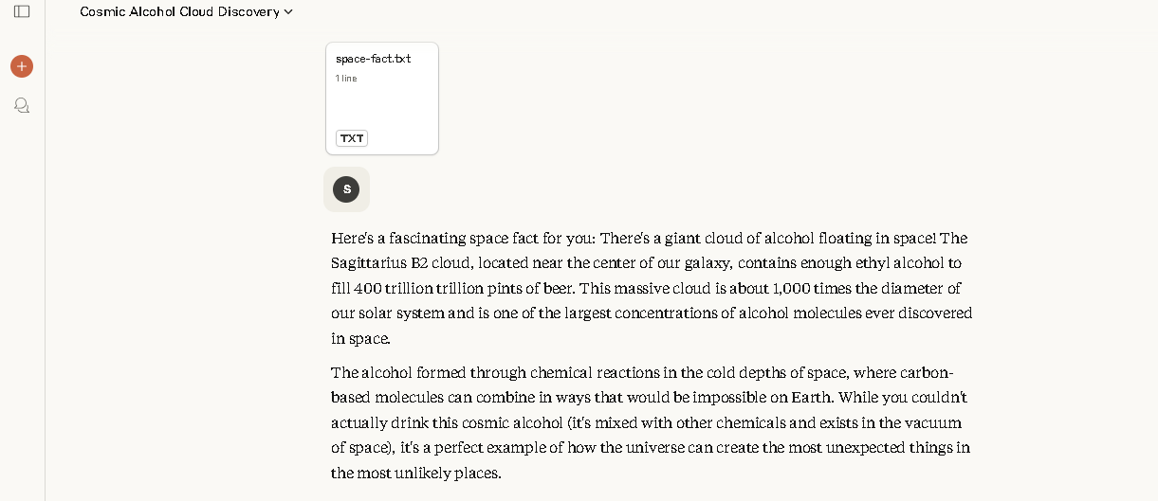This screenshot has width=1158, height=501.
Task: Click the user message bubble around the avatar
Action: [360, 189]
